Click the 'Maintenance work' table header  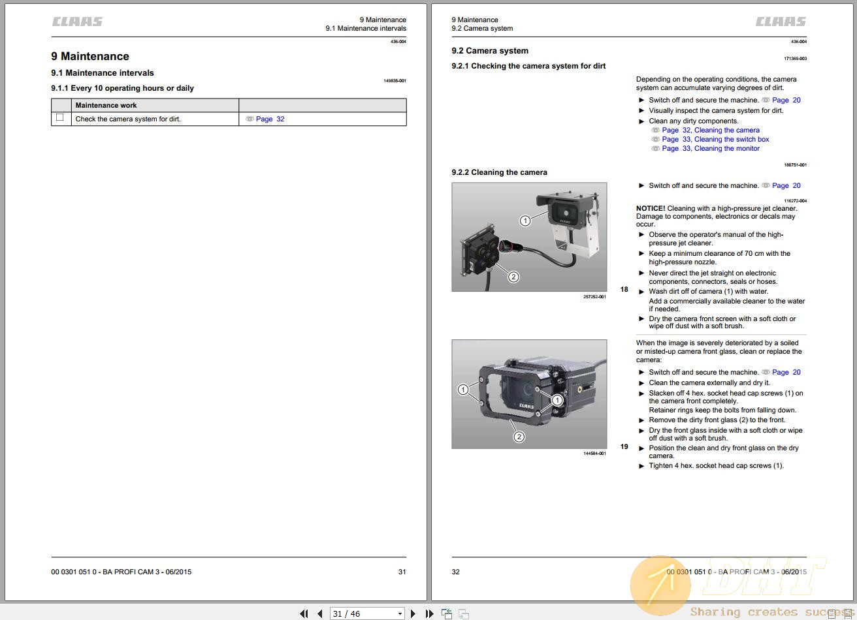106,105
